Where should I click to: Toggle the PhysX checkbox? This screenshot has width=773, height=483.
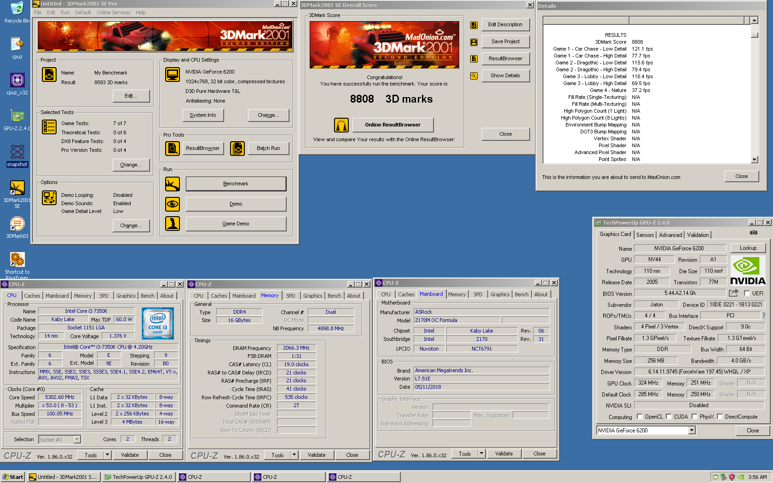(694, 417)
